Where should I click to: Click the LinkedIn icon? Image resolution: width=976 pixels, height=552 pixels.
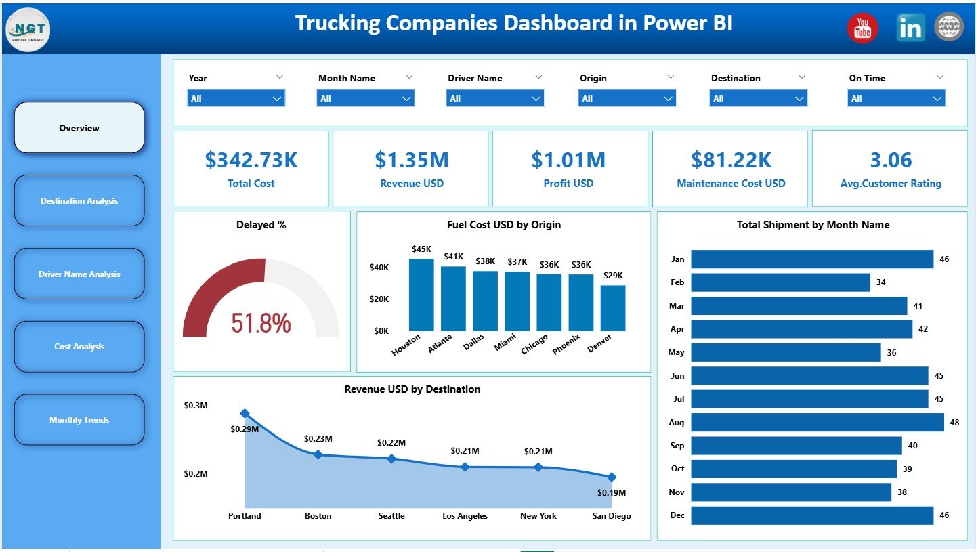click(x=910, y=27)
